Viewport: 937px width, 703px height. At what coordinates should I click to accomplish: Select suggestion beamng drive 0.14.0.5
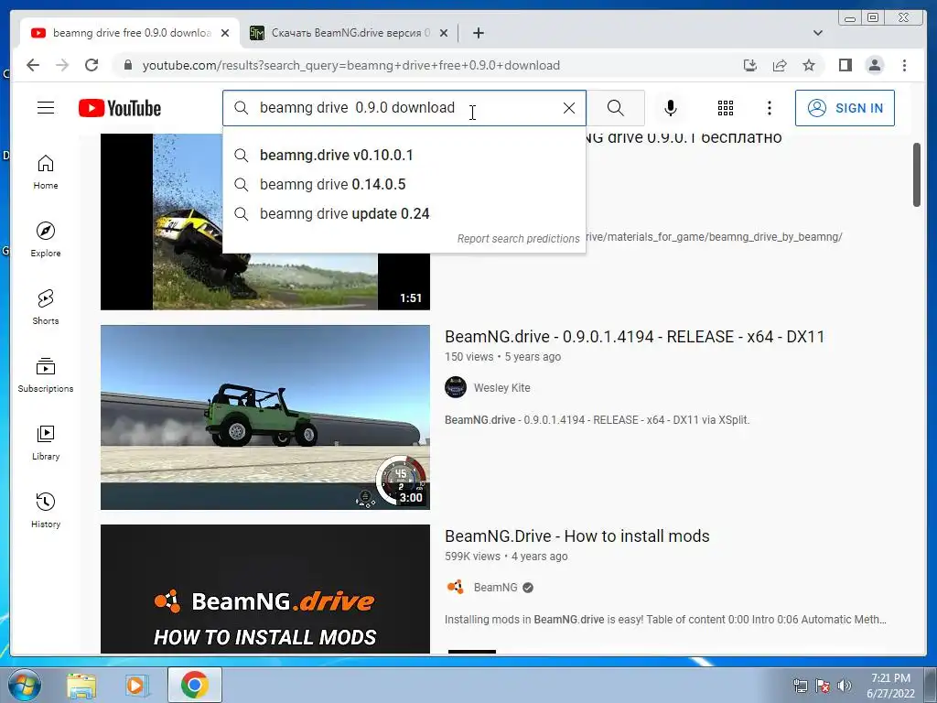tap(404, 185)
